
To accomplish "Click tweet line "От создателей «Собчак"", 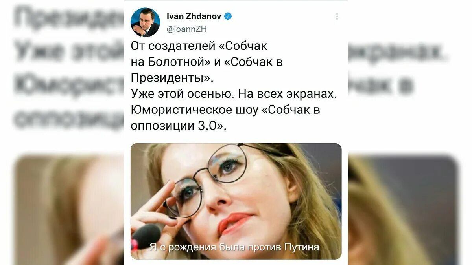I will [x=199, y=46].
